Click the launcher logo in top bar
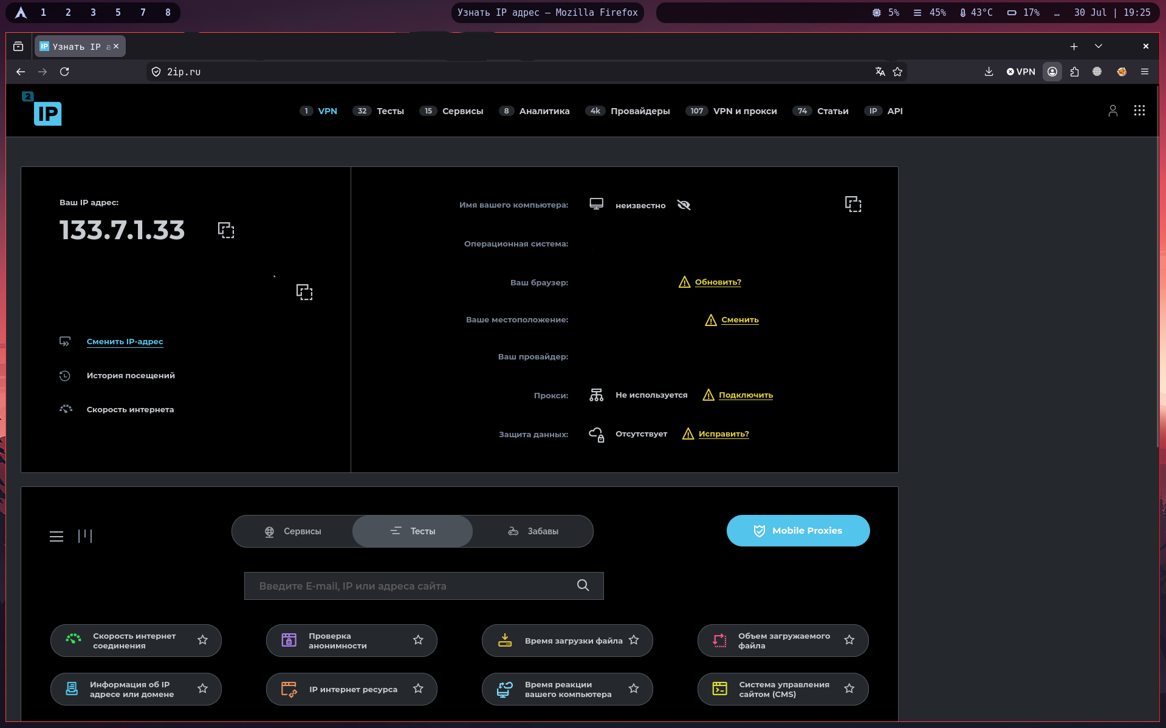 coord(21,12)
